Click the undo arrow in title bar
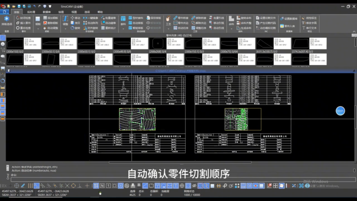 [x=34, y=7]
